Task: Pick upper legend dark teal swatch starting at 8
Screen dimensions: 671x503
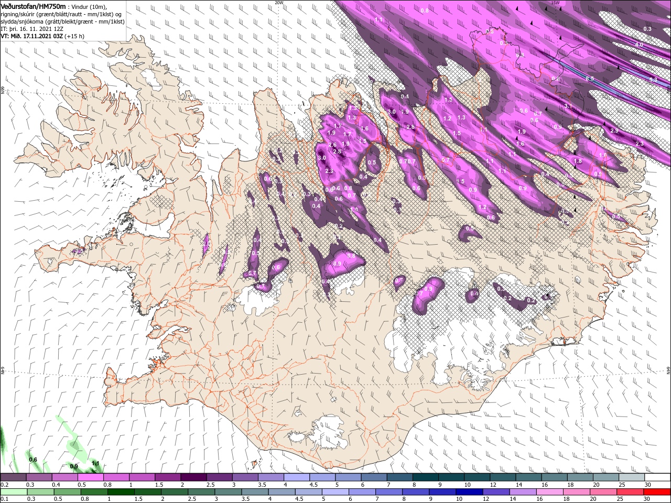Action: [x=425, y=477]
